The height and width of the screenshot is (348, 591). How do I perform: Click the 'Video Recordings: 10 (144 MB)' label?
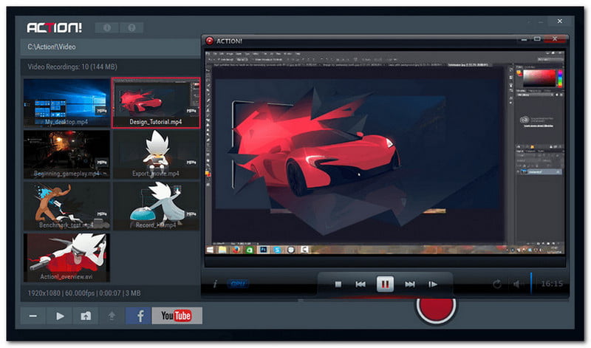[x=72, y=66]
